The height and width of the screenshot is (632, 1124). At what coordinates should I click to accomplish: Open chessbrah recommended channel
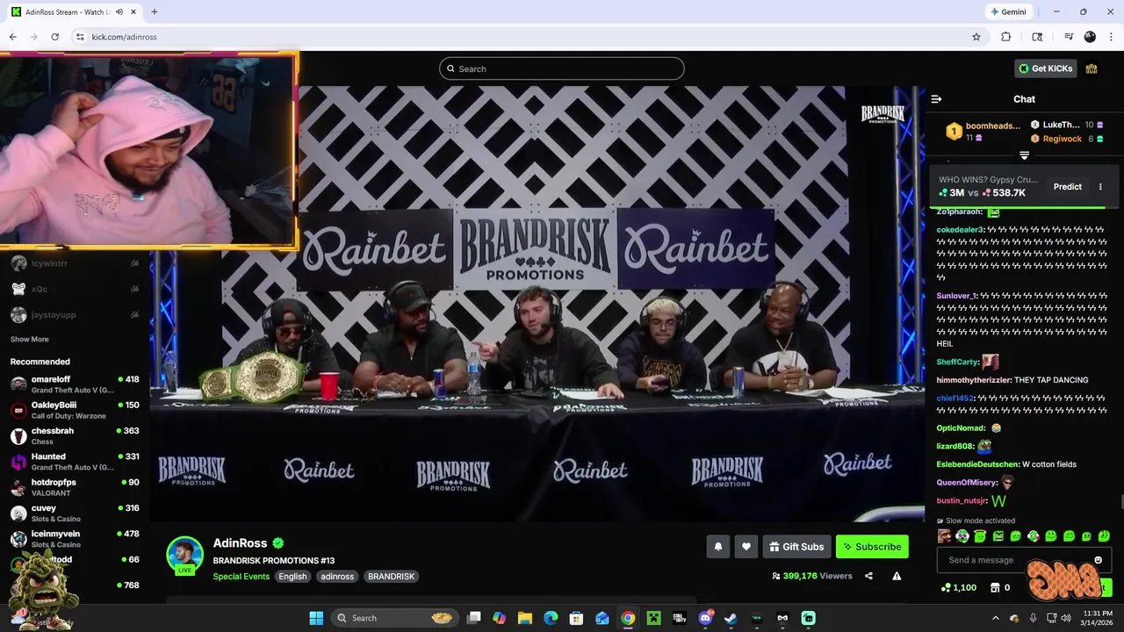[x=75, y=436]
